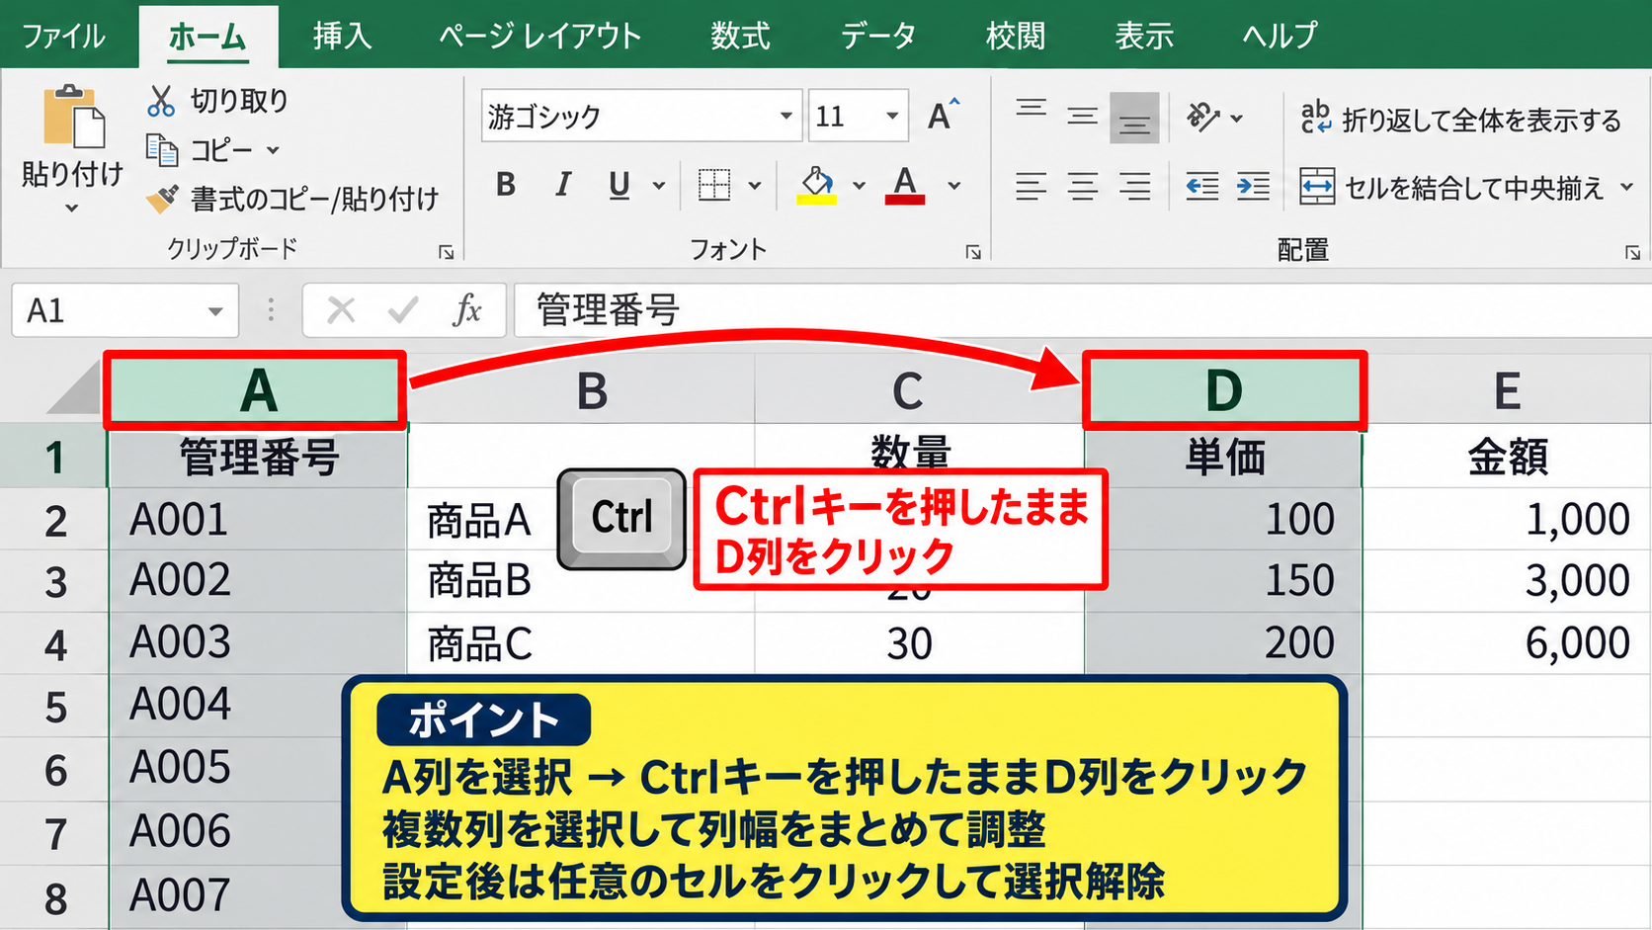Cancel the formula bar entry with X
This screenshot has width=1652, height=930.
pos(341,310)
